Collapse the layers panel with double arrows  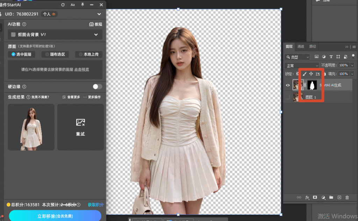(346, 47)
